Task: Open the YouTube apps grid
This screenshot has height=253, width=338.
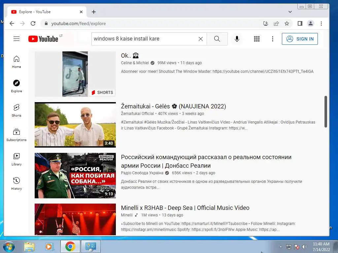Action: click(x=256, y=39)
